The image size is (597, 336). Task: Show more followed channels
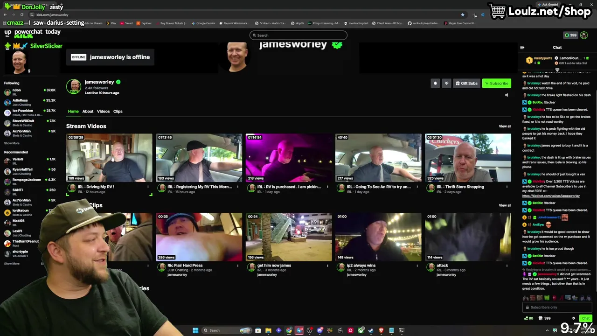[x=12, y=143]
